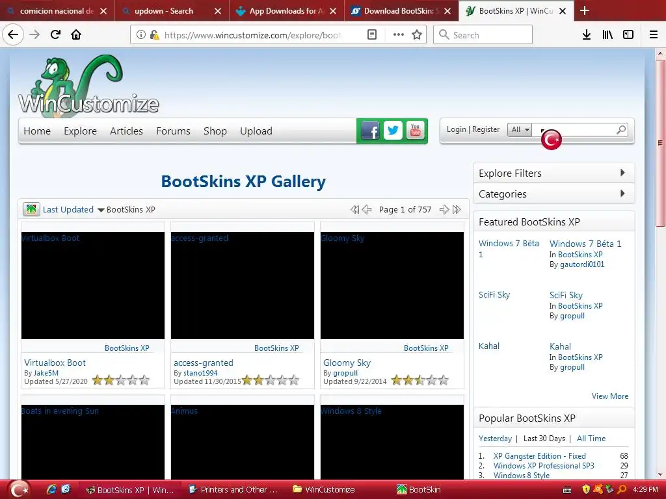
Task: Open XP Gangster Edition - Fixed link
Action: click(x=539, y=455)
